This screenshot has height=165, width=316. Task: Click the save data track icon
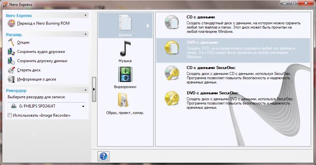[x=11, y=61]
